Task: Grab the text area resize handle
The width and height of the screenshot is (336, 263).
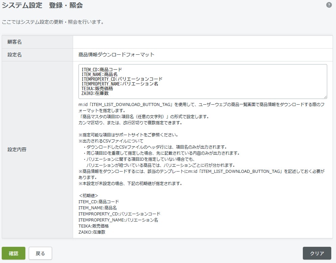Action: (x=325, y=97)
